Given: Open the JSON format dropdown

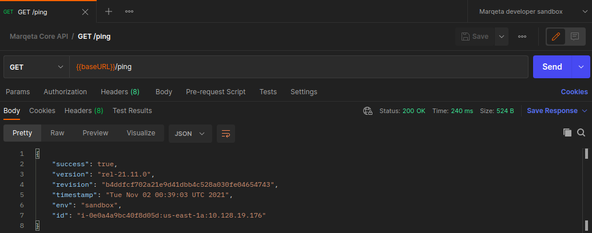Looking at the screenshot, I should (190, 133).
